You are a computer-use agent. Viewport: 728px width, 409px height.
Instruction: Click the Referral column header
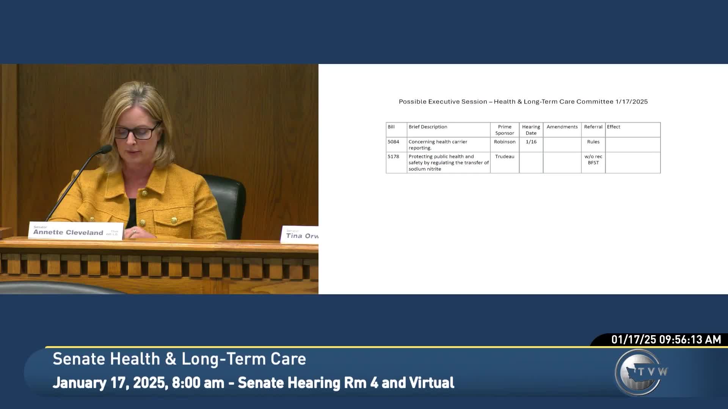[x=593, y=127]
